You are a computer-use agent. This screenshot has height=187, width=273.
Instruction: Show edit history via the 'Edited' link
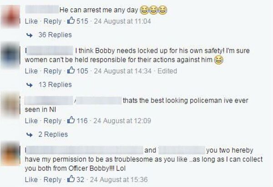tap(167, 71)
